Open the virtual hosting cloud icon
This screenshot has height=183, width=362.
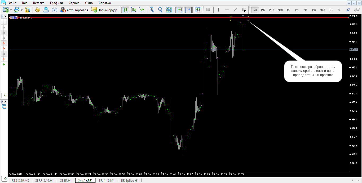46,10
